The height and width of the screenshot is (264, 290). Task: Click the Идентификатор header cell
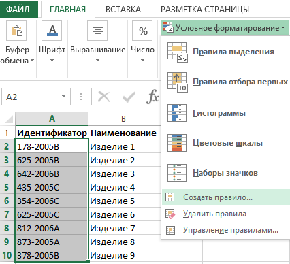pyautogui.click(x=52, y=133)
